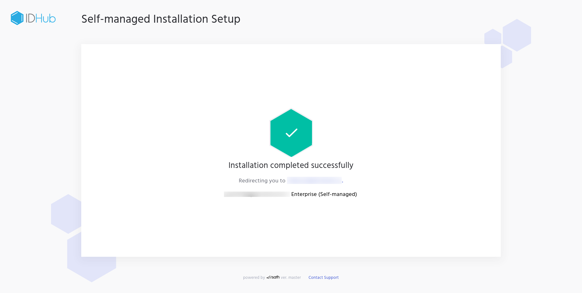
Task: Click the Enterprise (Self-managed) edition label
Action: (x=324, y=194)
